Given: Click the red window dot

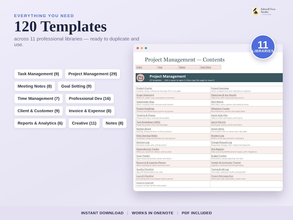Looking at the screenshot, I should click(138, 48).
